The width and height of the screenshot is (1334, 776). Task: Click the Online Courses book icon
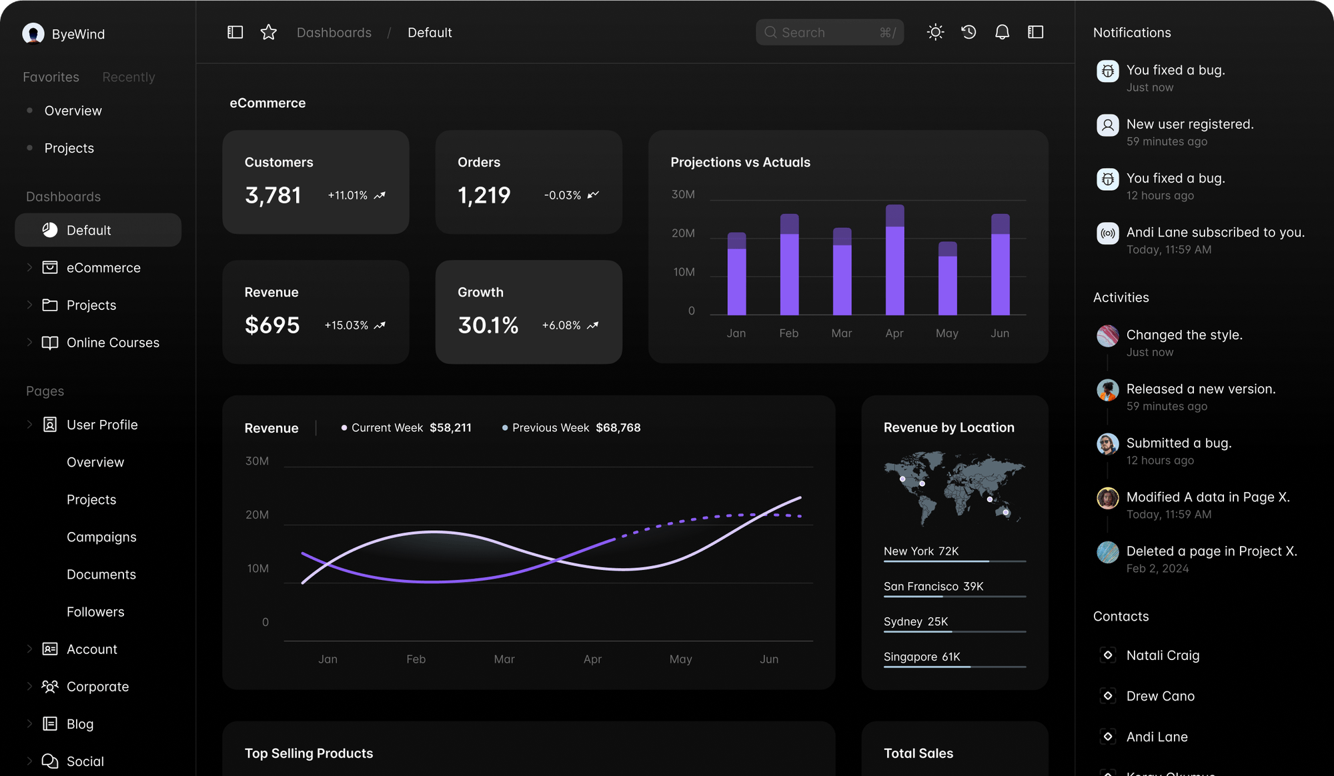pos(50,342)
